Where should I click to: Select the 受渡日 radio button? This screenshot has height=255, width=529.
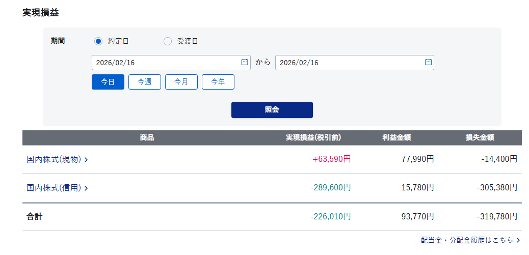point(168,41)
